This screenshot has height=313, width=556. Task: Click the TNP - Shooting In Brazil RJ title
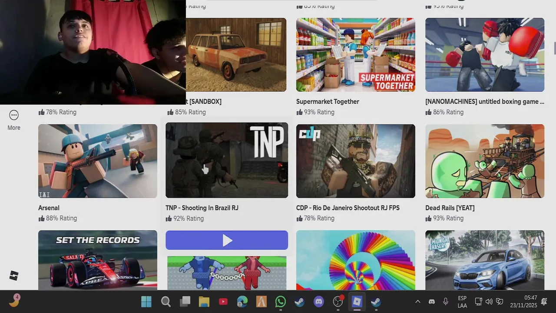[x=202, y=208]
